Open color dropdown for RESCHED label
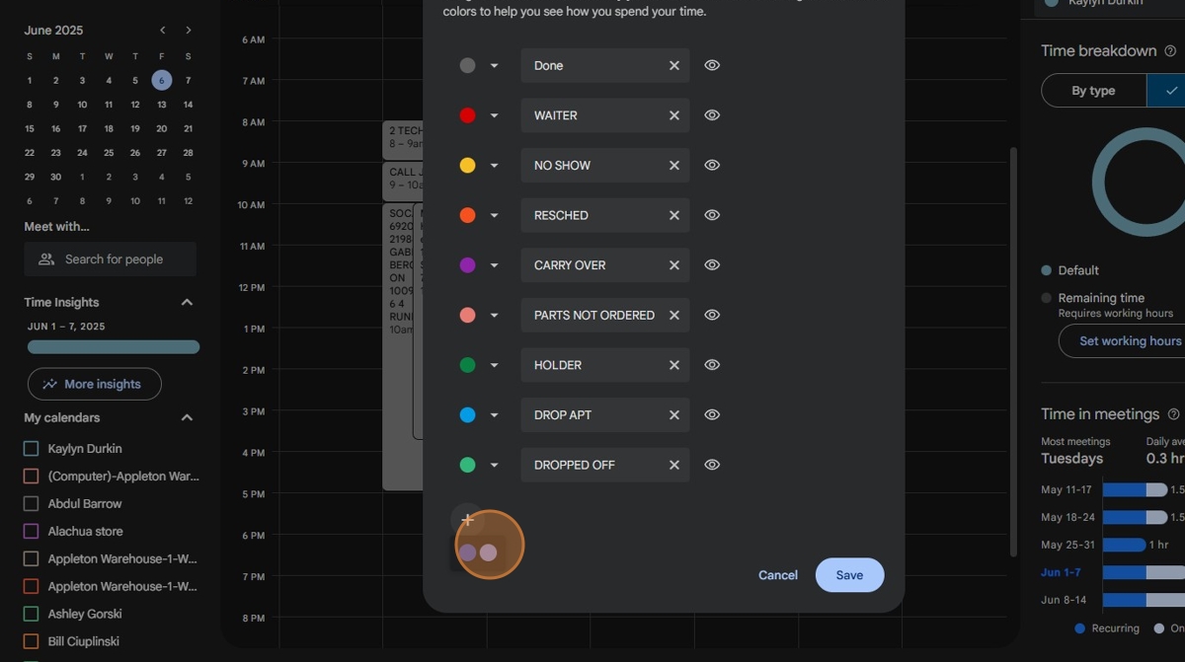Viewport: 1185px width, 662px height. tap(494, 215)
